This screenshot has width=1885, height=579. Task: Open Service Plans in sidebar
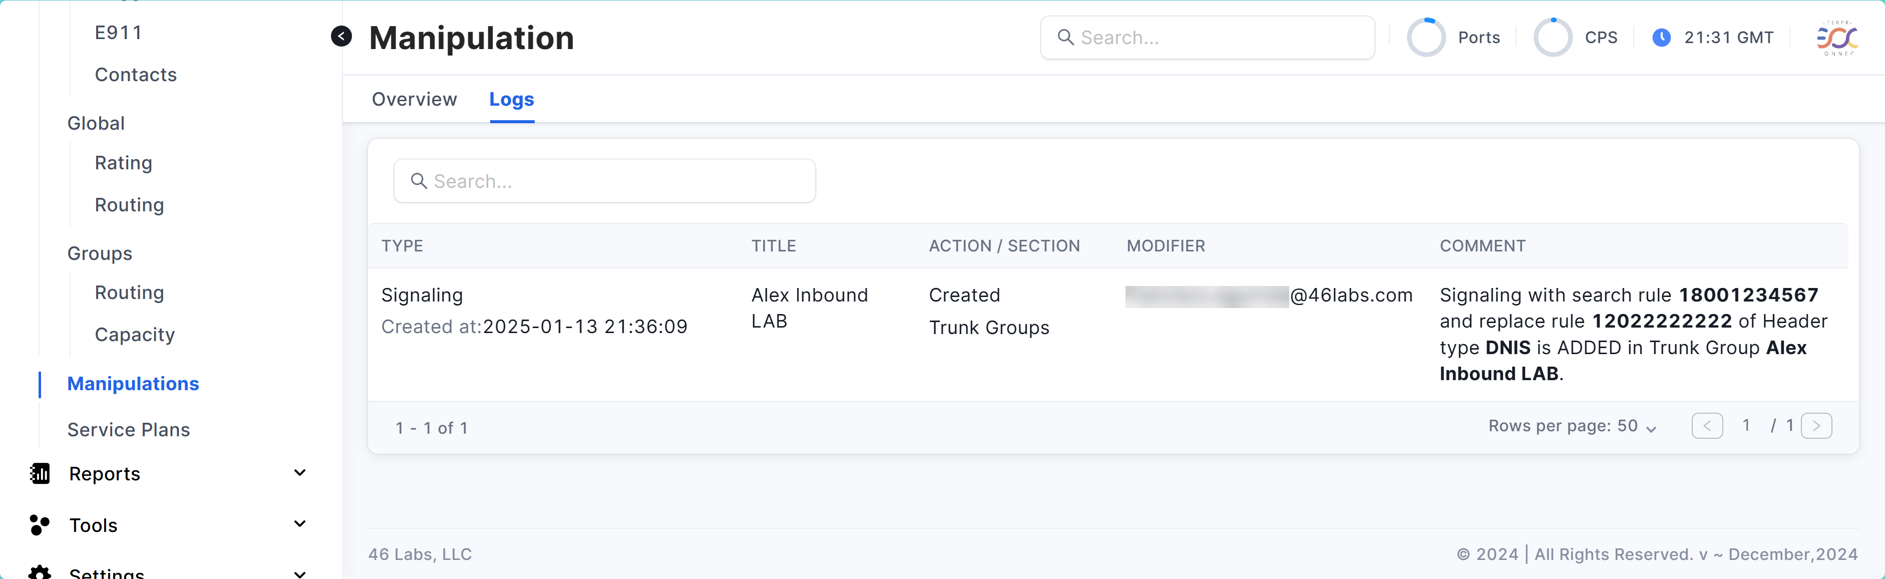pos(129,430)
